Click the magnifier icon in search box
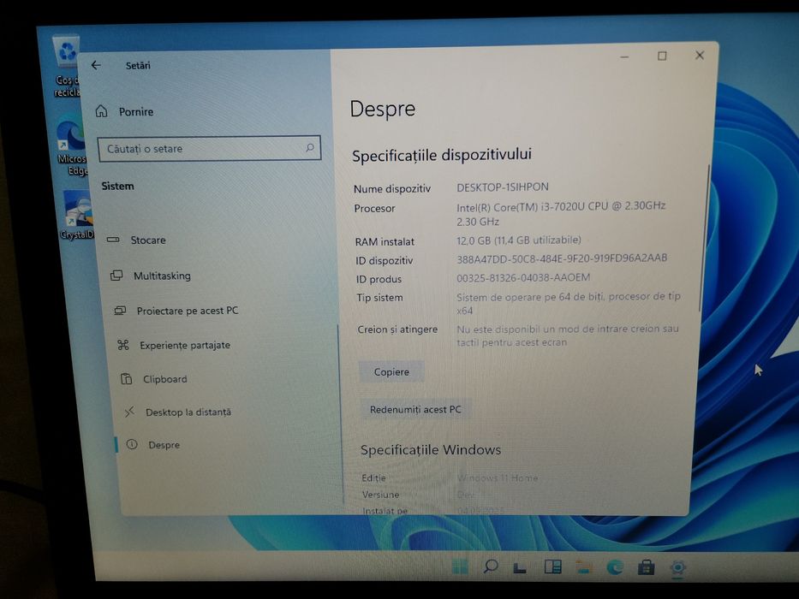The image size is (799, 599). pyautogui.click(x=309, y=148)
